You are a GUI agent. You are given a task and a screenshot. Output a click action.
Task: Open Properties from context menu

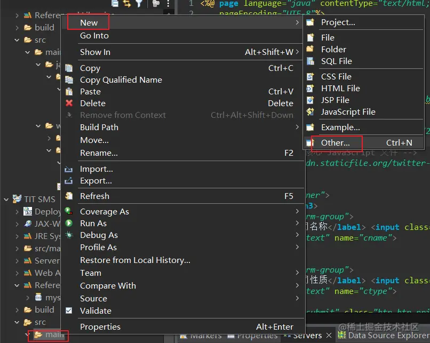(182, 327)
